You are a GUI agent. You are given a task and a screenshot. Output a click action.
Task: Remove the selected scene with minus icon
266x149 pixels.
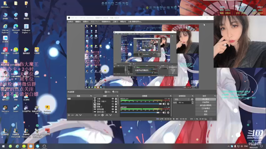[x=72, y=115]
